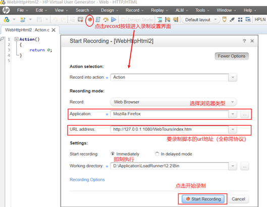
Task: Click the Cancel button
Action: tap(238, 199)
